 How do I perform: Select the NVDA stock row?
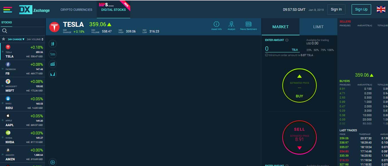click(x=23, y=137)
